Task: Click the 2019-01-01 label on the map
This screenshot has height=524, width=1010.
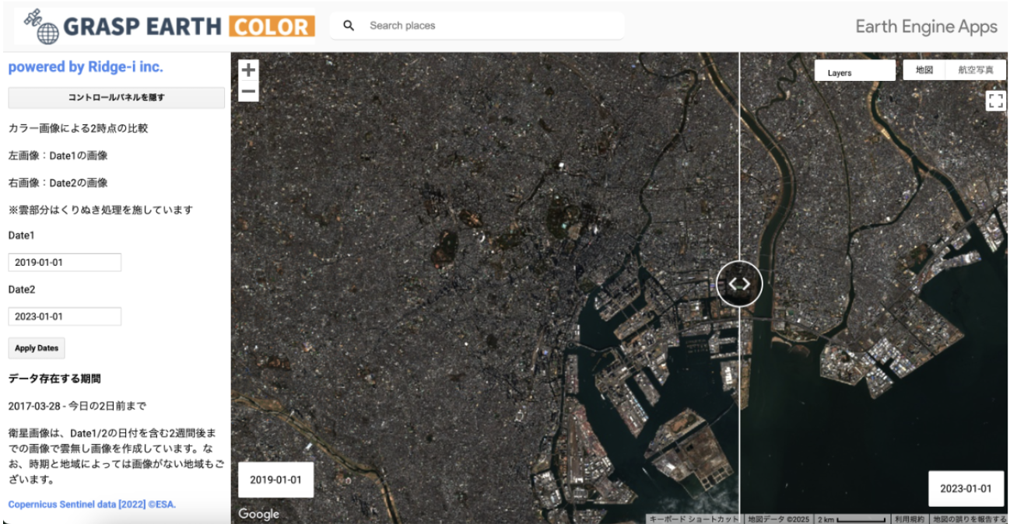Action: point(275,480)
